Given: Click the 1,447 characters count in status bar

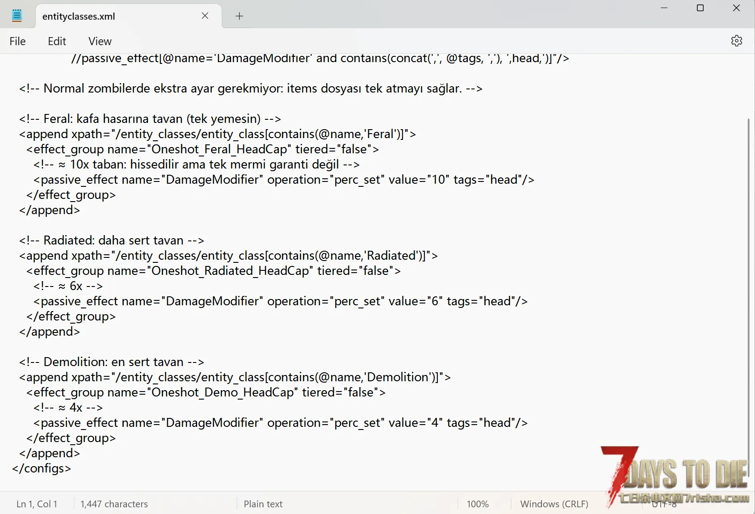Looking at the screenshot, I should pos(114,504).
